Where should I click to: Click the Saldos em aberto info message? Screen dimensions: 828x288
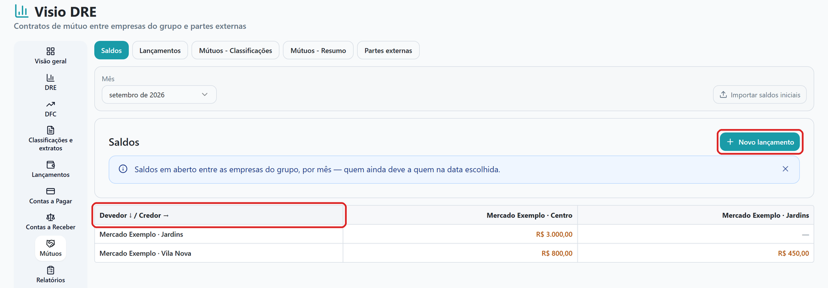[x=317, y=169]
